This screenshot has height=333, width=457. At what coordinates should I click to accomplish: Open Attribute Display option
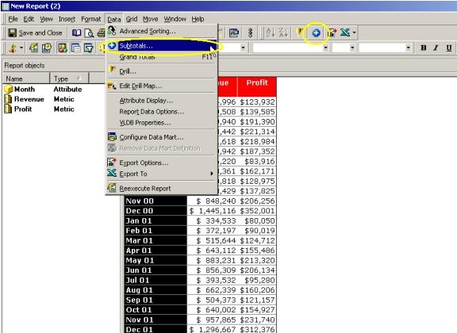click(x=161, y=101)
